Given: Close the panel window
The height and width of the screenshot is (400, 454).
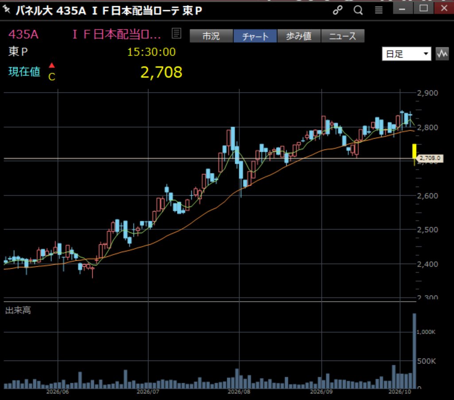Looking at the screenshot, I should (444, 8).
